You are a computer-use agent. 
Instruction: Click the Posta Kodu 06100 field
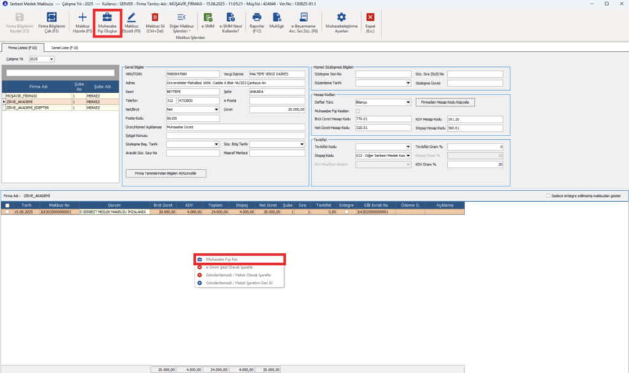[x=192, y=118]
